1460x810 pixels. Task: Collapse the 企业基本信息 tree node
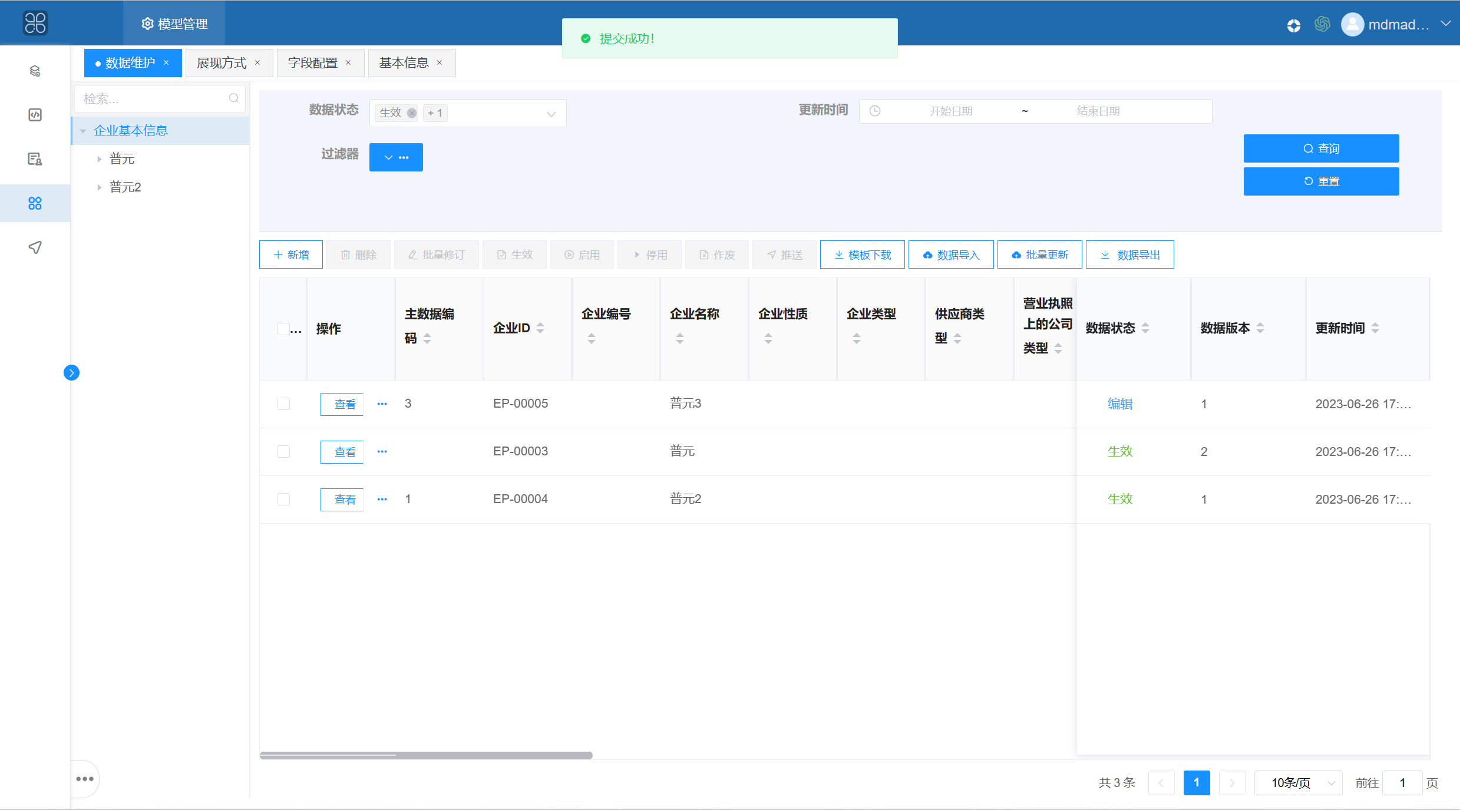(83, 131)
